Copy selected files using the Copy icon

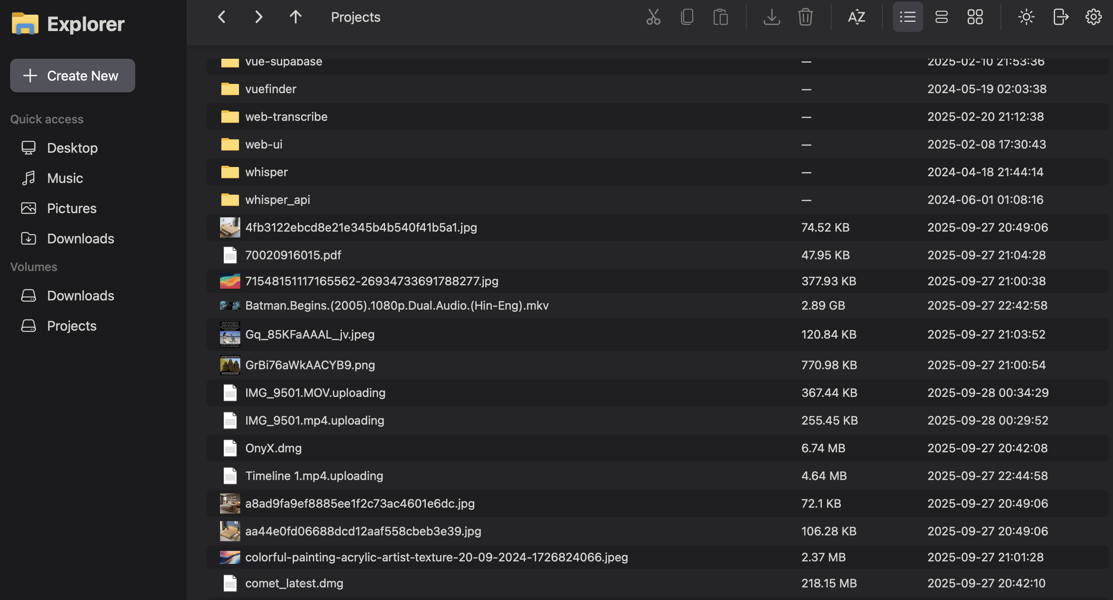point(687,17)
